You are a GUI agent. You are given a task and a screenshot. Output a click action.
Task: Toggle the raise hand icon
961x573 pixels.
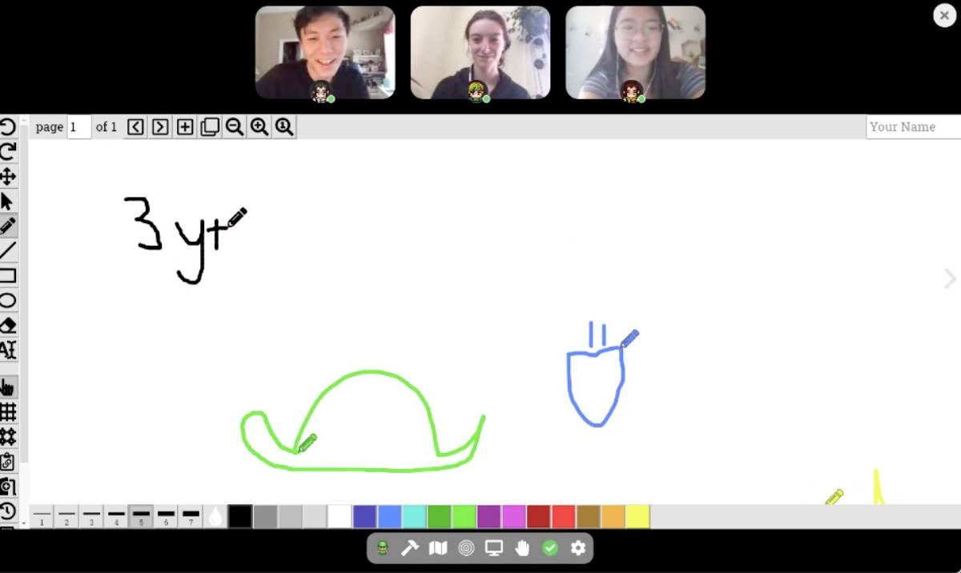[522, 548]
